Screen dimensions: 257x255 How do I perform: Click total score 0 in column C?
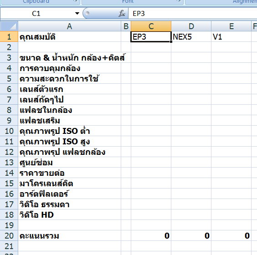pos(151,236)
